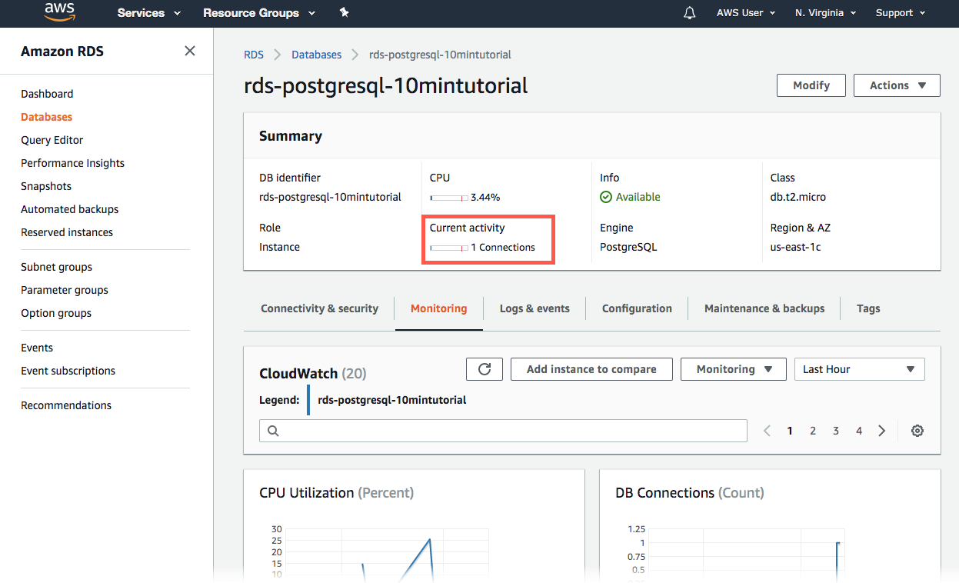Screen dimensions: 959x583
Task: Click the AWS logo home icon
Action: click(58, 12)
